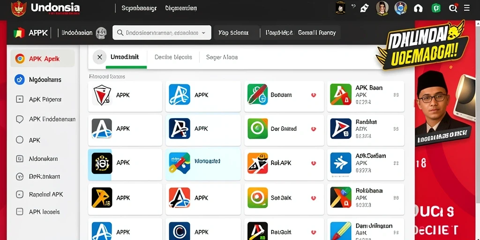The image size is (480, 240).
Task: Open the APPK card with red A icon
Action: coord(203,198)
